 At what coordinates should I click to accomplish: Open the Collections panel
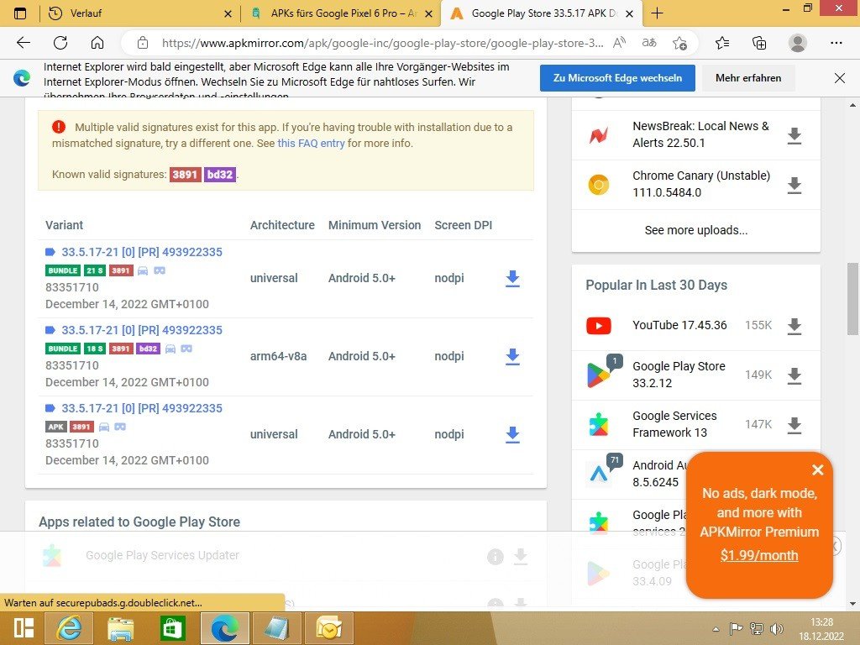759,43
